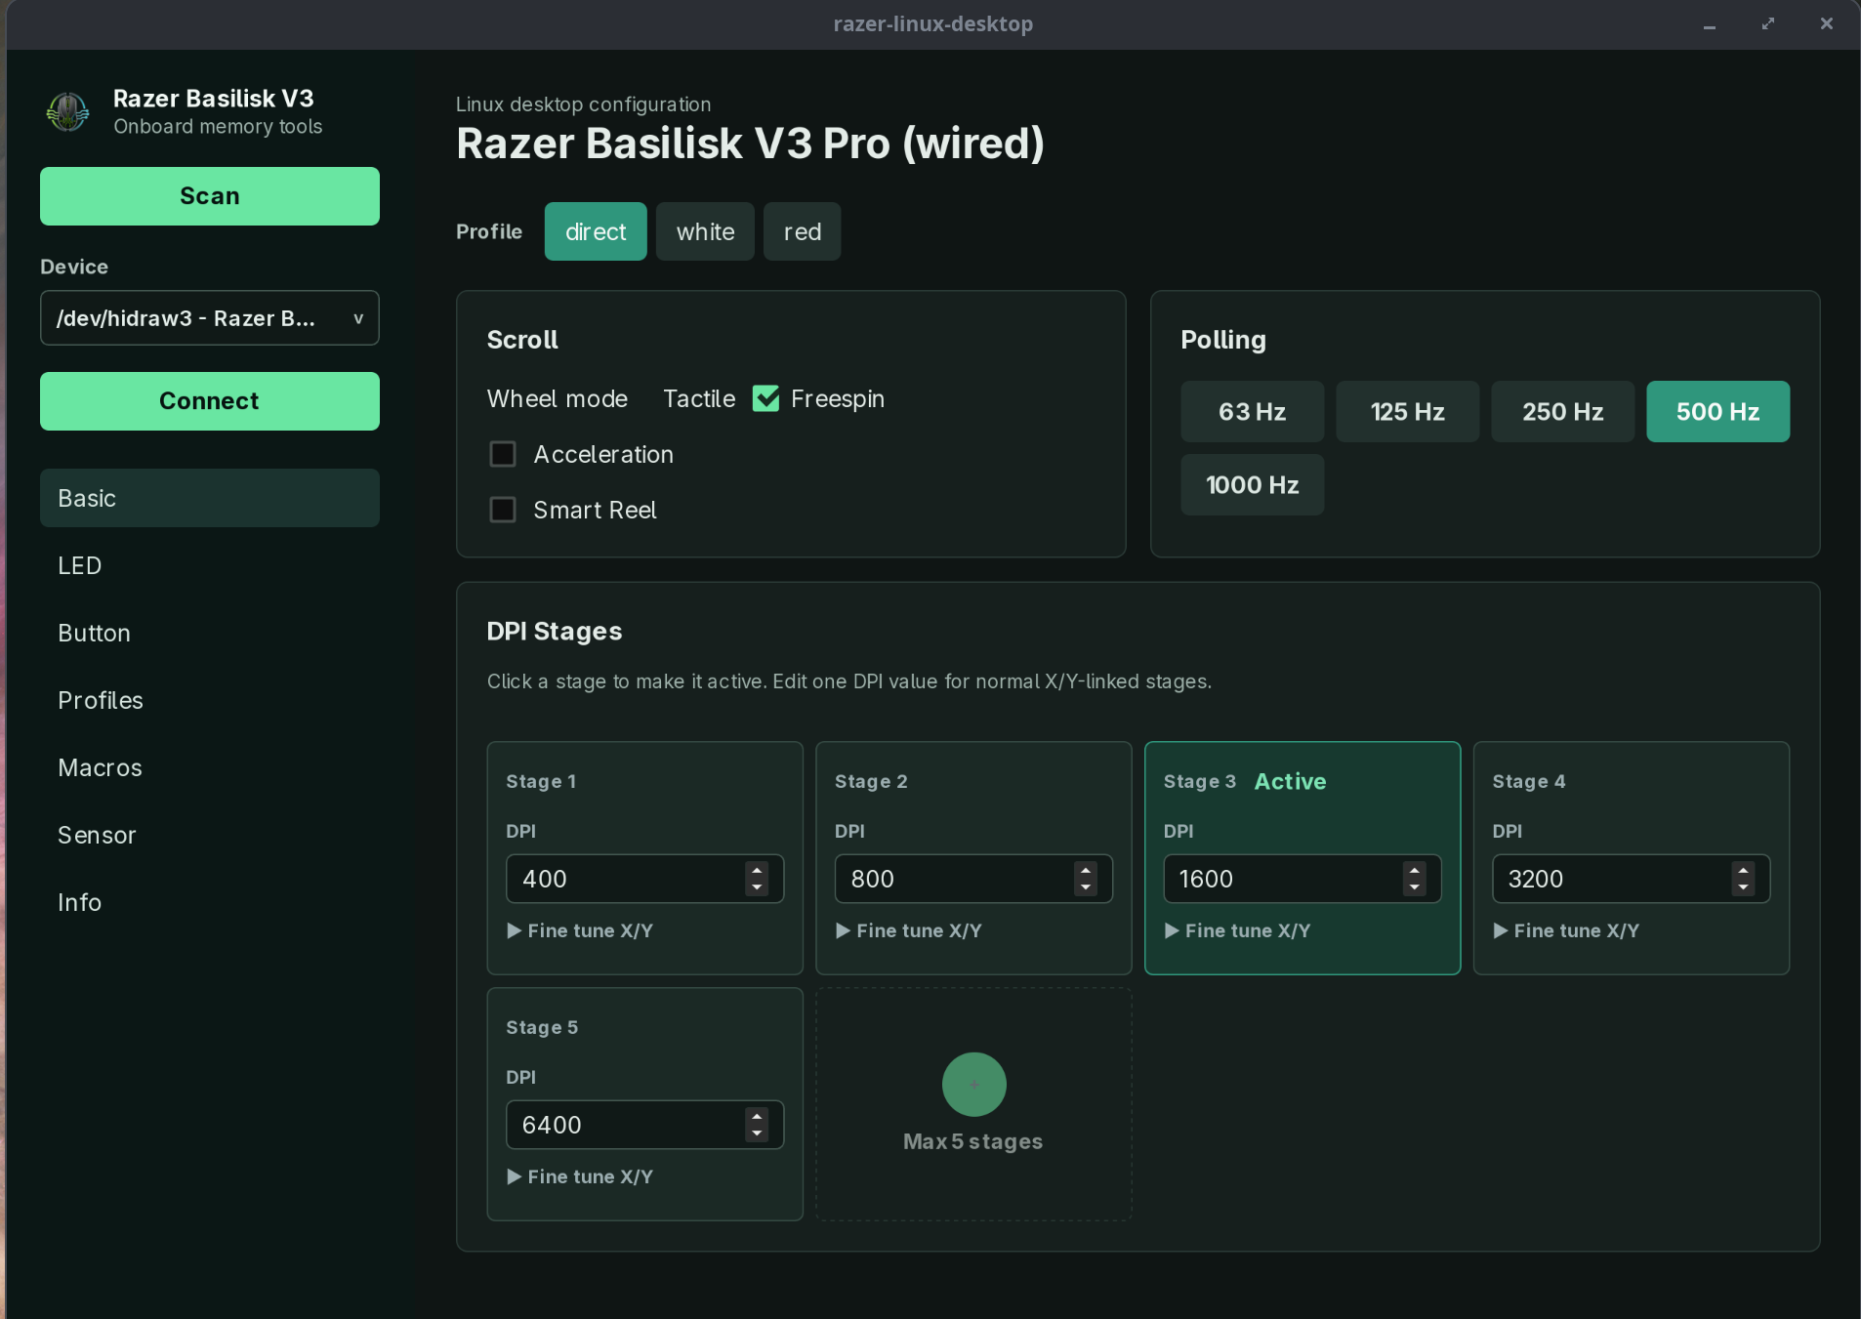Switch to the red profile
Screen dimensions: 1861x1319
pyautogui.click(x=802, y=231)
